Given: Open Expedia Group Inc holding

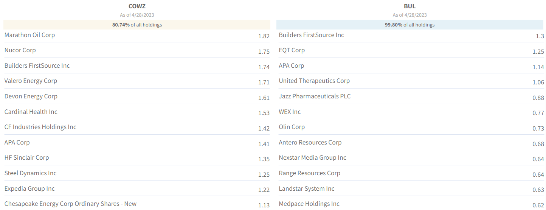Looking at the screenshot, I should pyautogui.click(x=29, y=188).
